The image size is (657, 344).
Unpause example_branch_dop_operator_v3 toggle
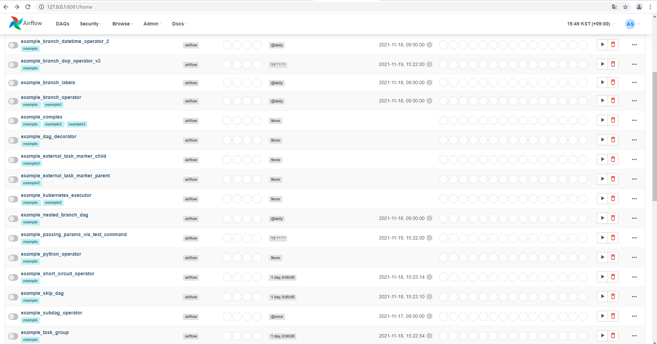13,65
